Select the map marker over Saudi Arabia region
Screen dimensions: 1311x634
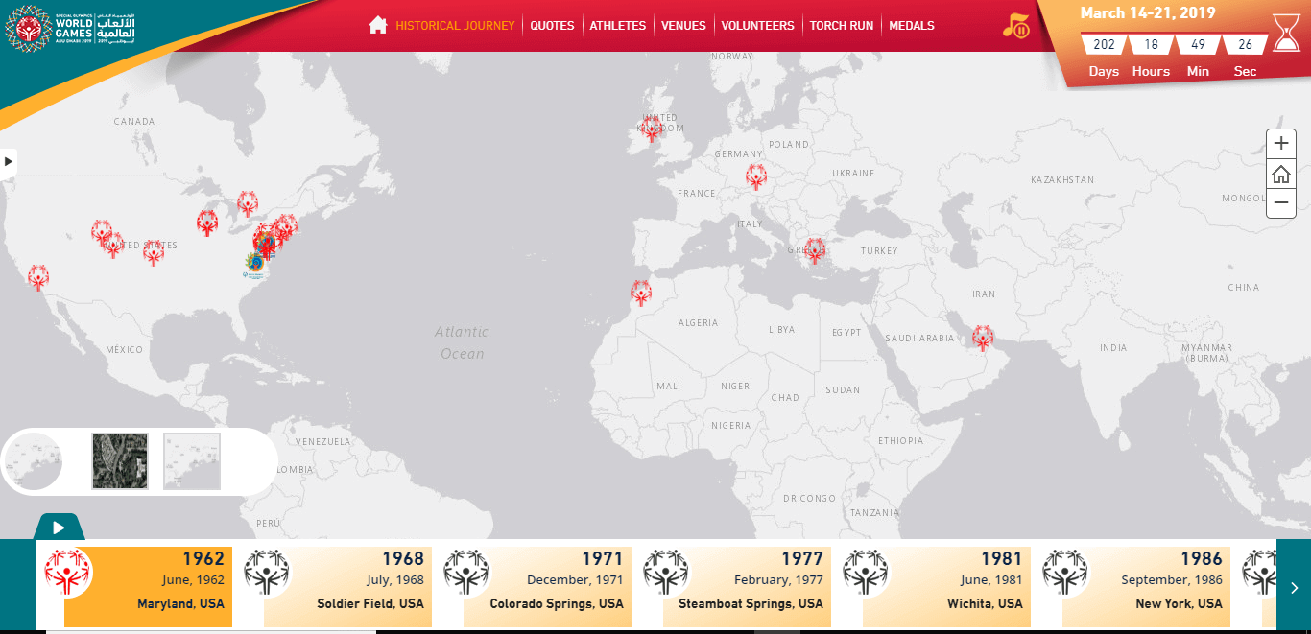click(982, 338)
